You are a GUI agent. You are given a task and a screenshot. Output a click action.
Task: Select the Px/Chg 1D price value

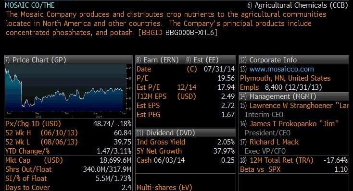[112, 124]
